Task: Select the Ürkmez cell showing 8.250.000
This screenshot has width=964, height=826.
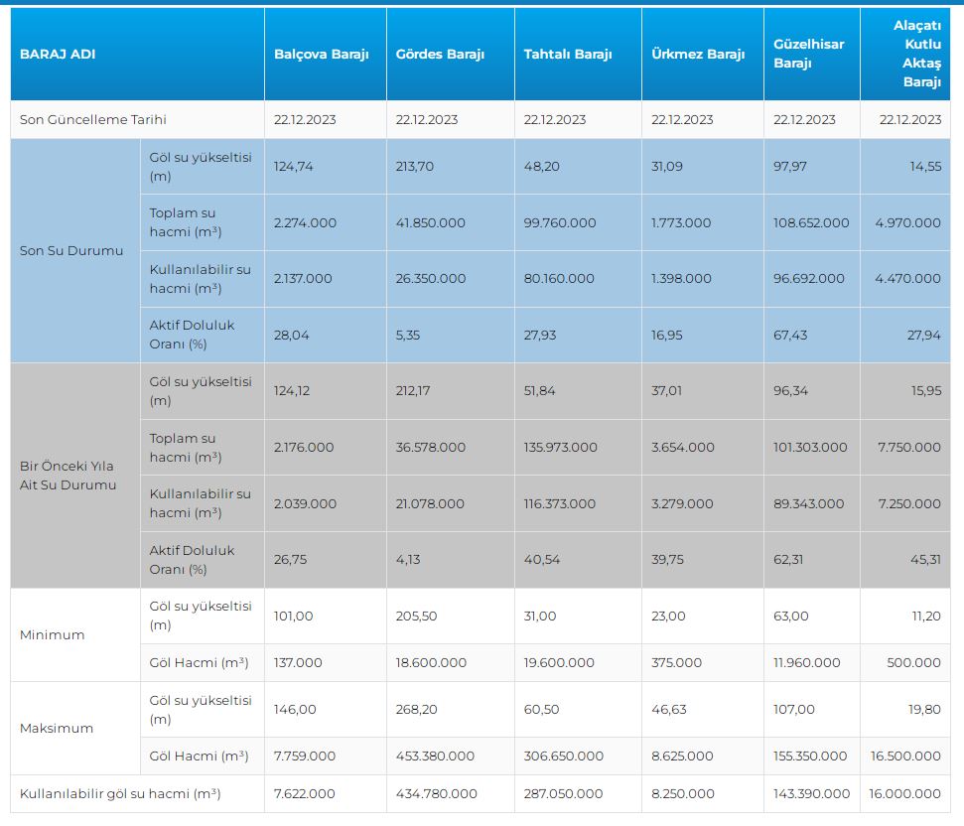Action: (682, 793)
